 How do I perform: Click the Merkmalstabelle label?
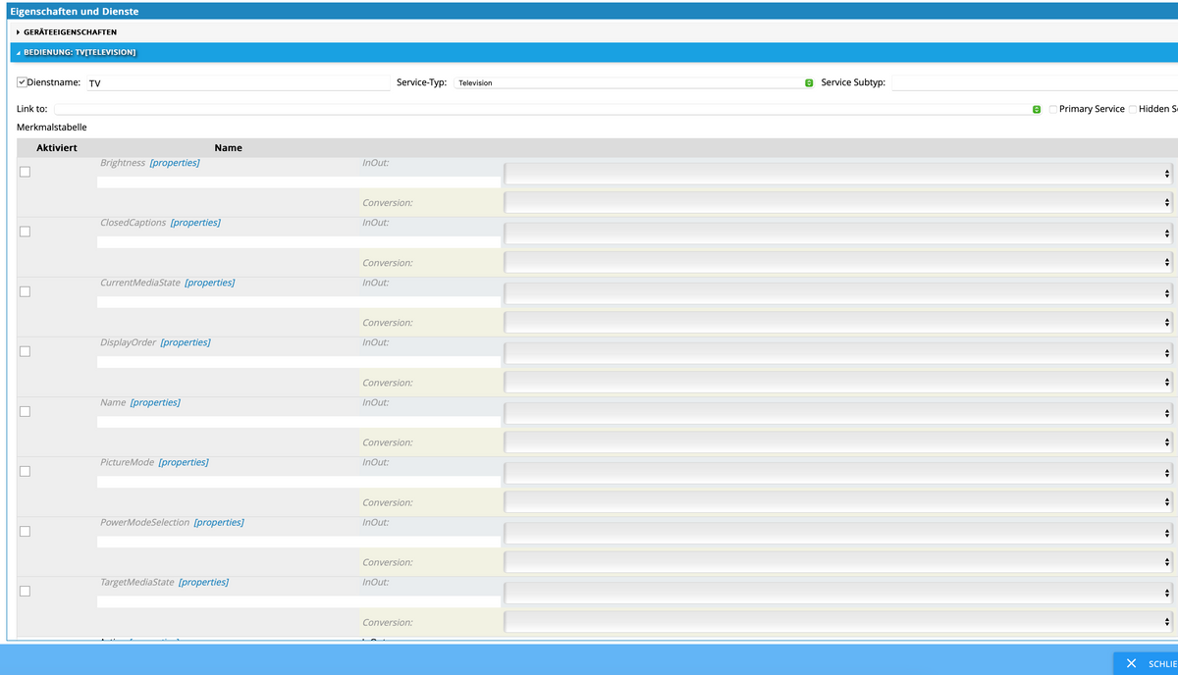click(52, 128)
